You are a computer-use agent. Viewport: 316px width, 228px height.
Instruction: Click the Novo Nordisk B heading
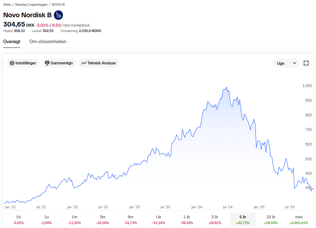(27, 15)
